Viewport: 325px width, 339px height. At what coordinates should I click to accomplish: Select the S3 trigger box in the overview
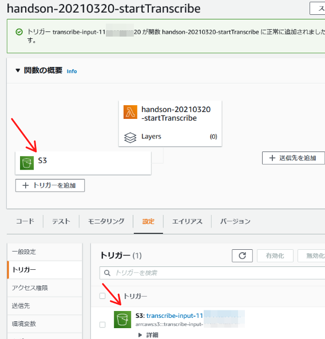tap(83, 163)
